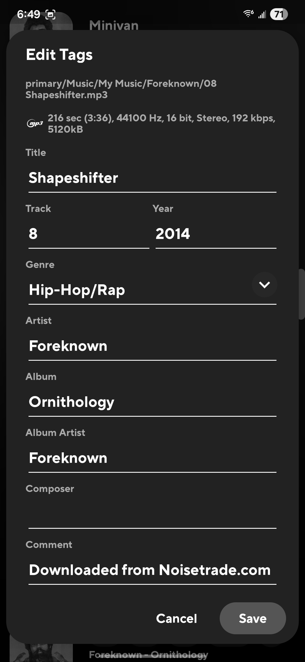Cancel the Edit Tags dialog
This screenshot has height=662, width=305.
point(177,618)
